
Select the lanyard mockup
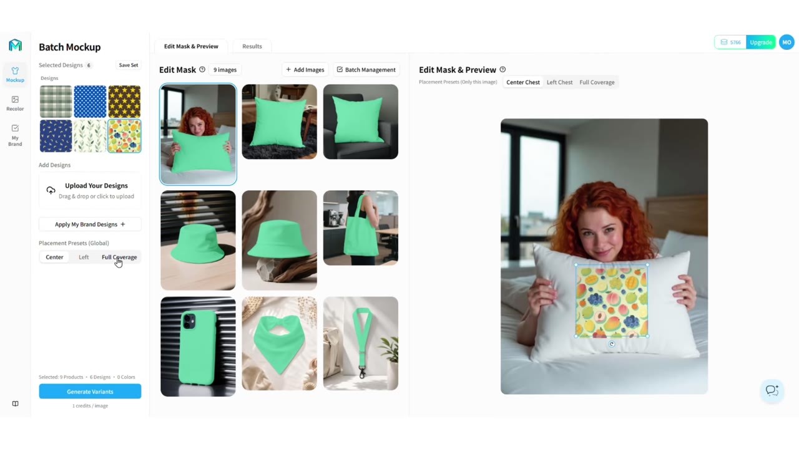click(x=360, y=344)
